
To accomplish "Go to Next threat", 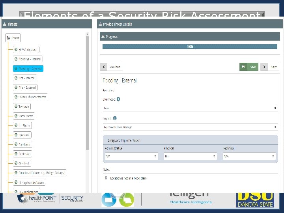I will point(269,67).
